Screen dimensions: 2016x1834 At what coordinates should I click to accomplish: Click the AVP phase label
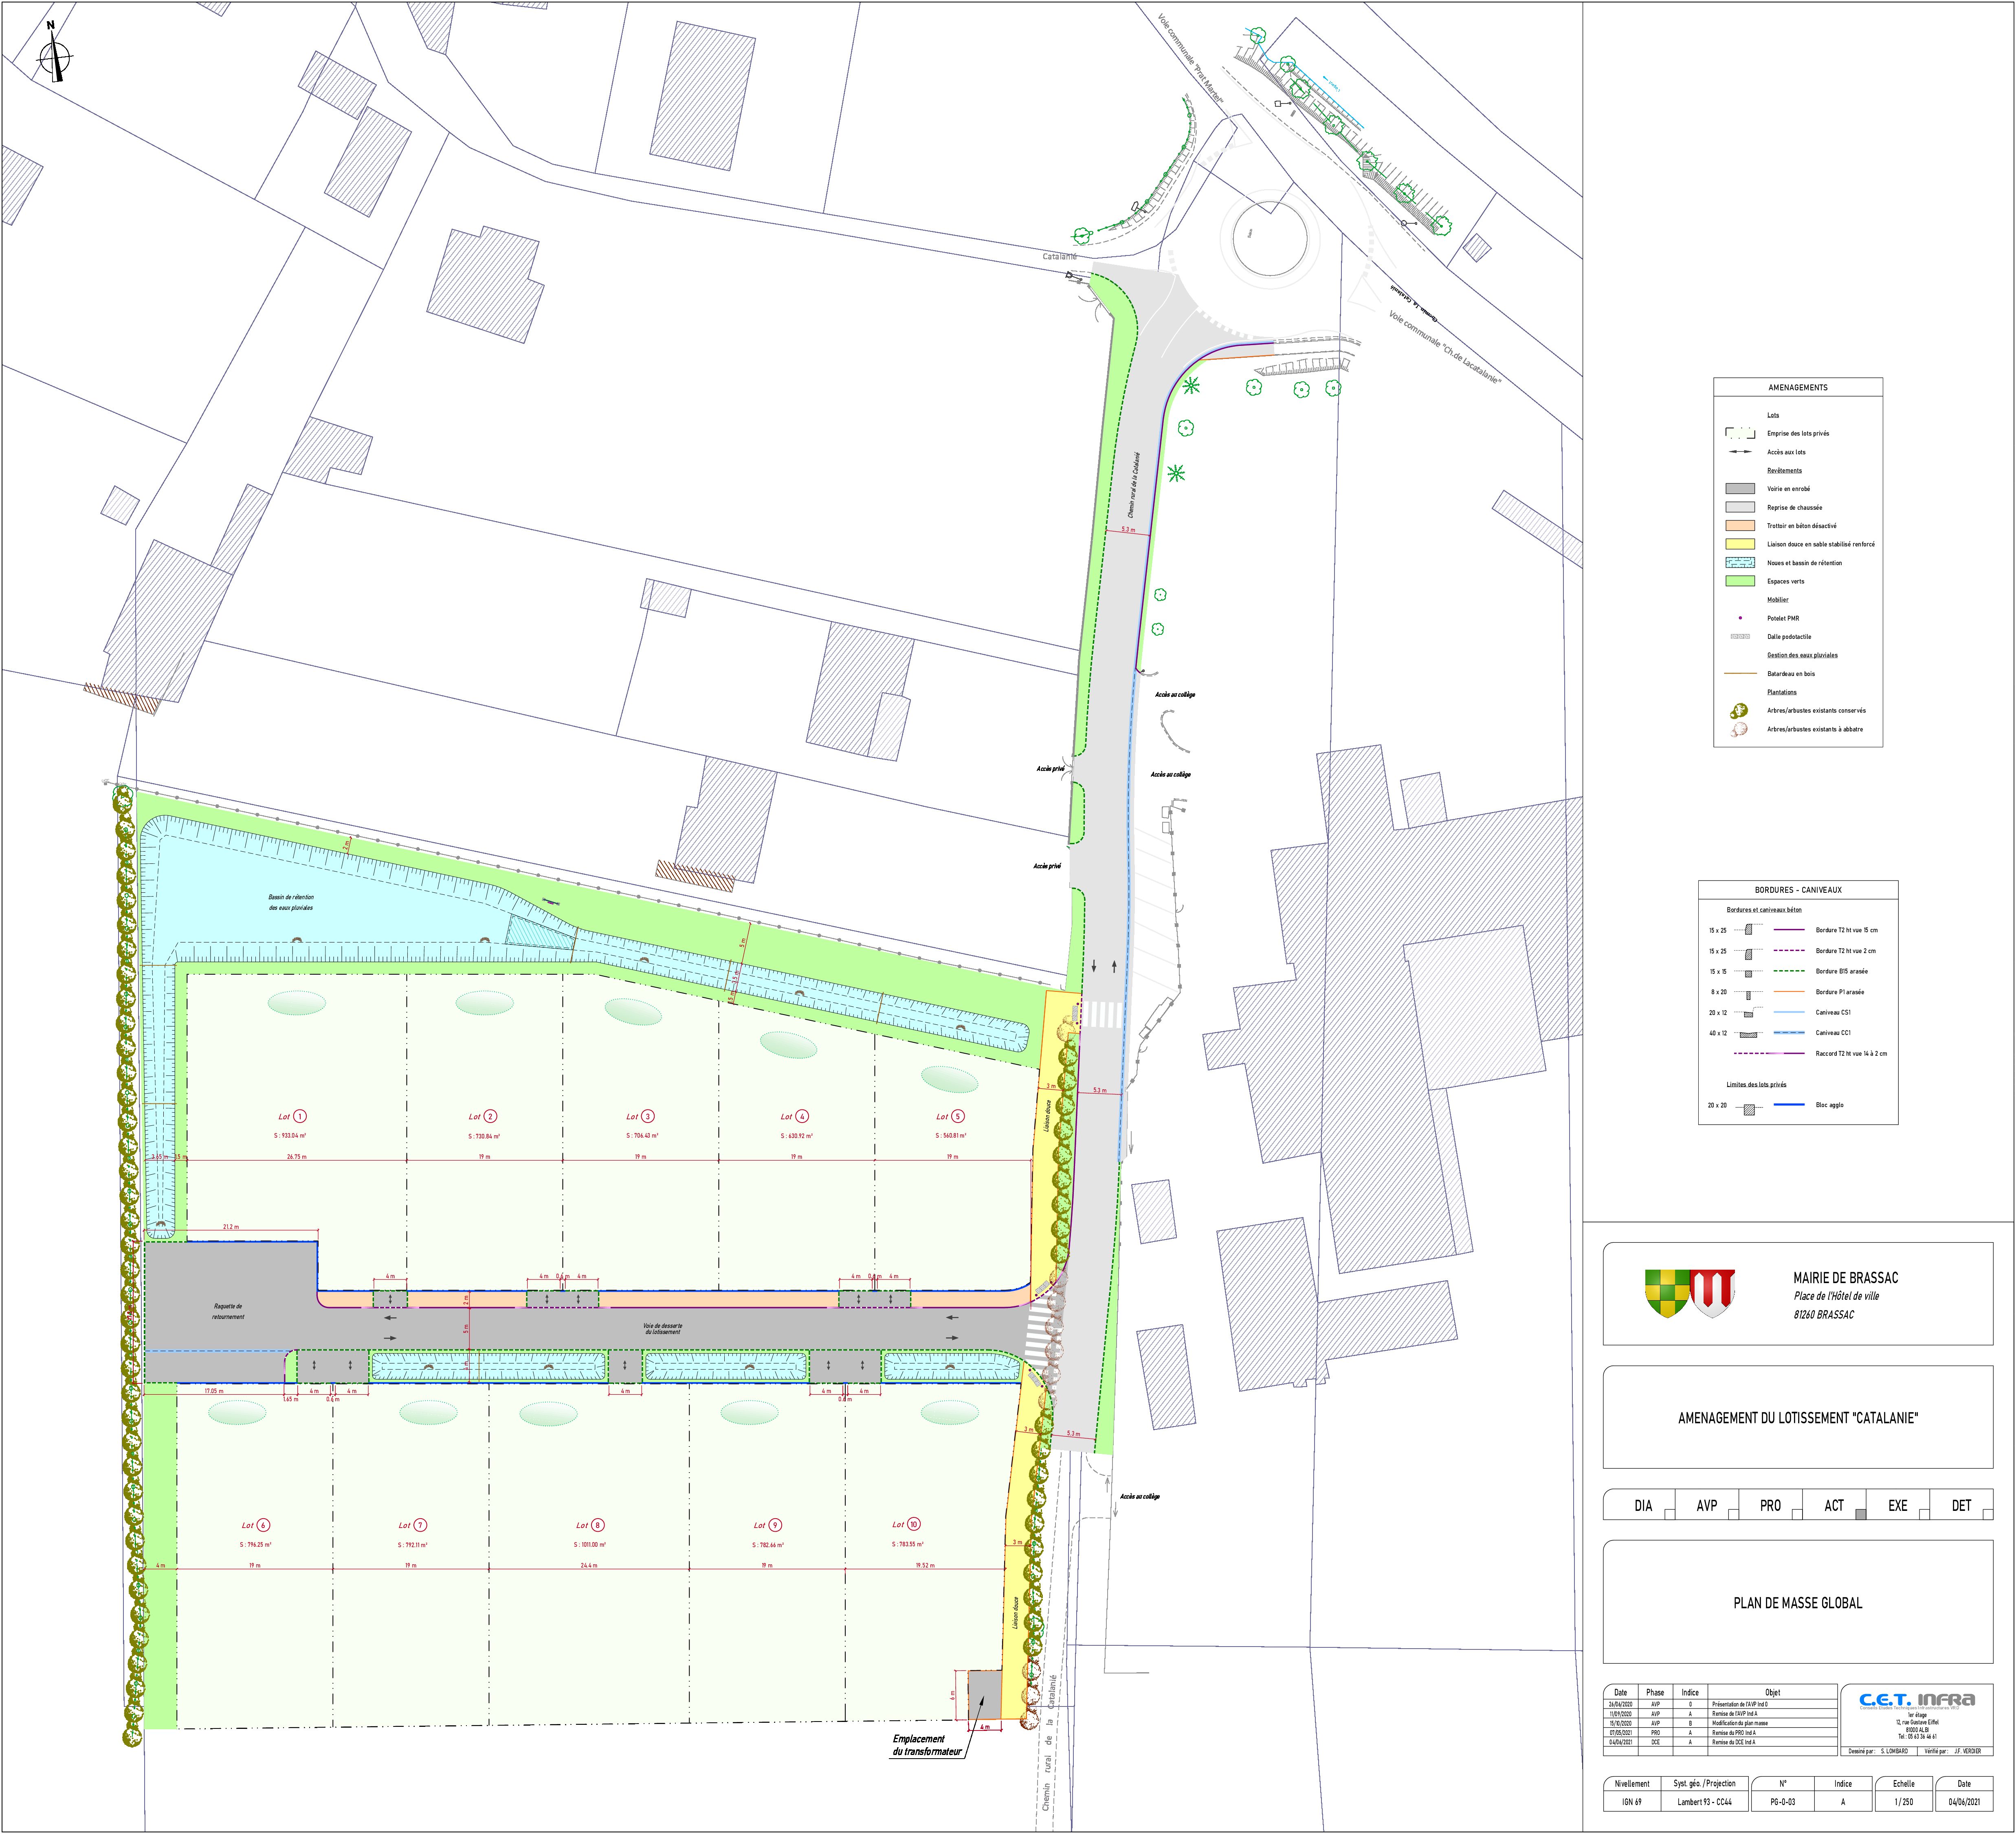[x=1706, y=1505]
